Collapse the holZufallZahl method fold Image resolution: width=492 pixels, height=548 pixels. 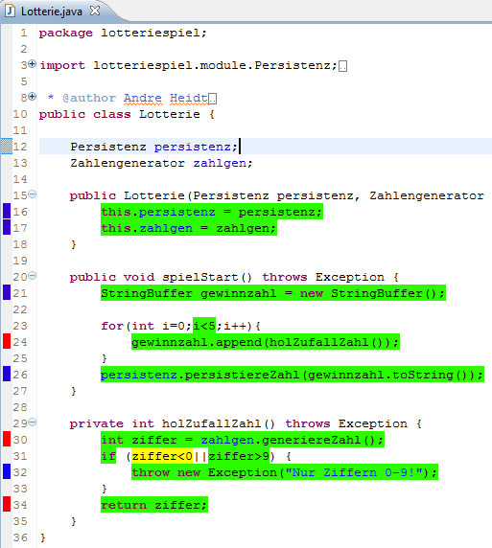pos(32,422)
